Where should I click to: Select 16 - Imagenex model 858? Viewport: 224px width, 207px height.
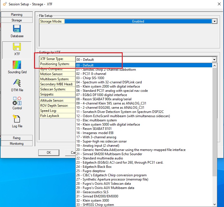click(144, 133)
